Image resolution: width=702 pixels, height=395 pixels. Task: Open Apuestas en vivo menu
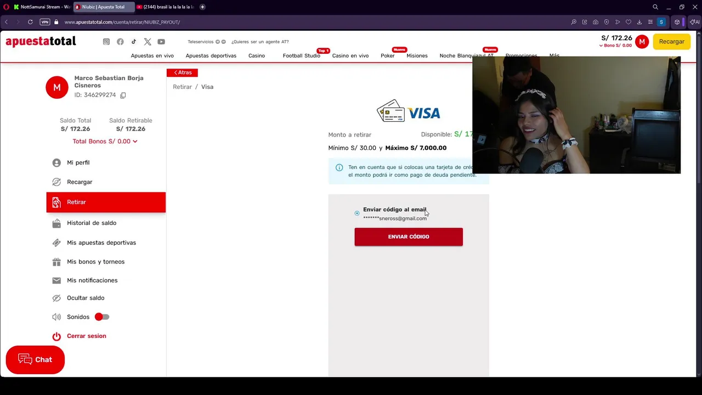pos(152,56)
